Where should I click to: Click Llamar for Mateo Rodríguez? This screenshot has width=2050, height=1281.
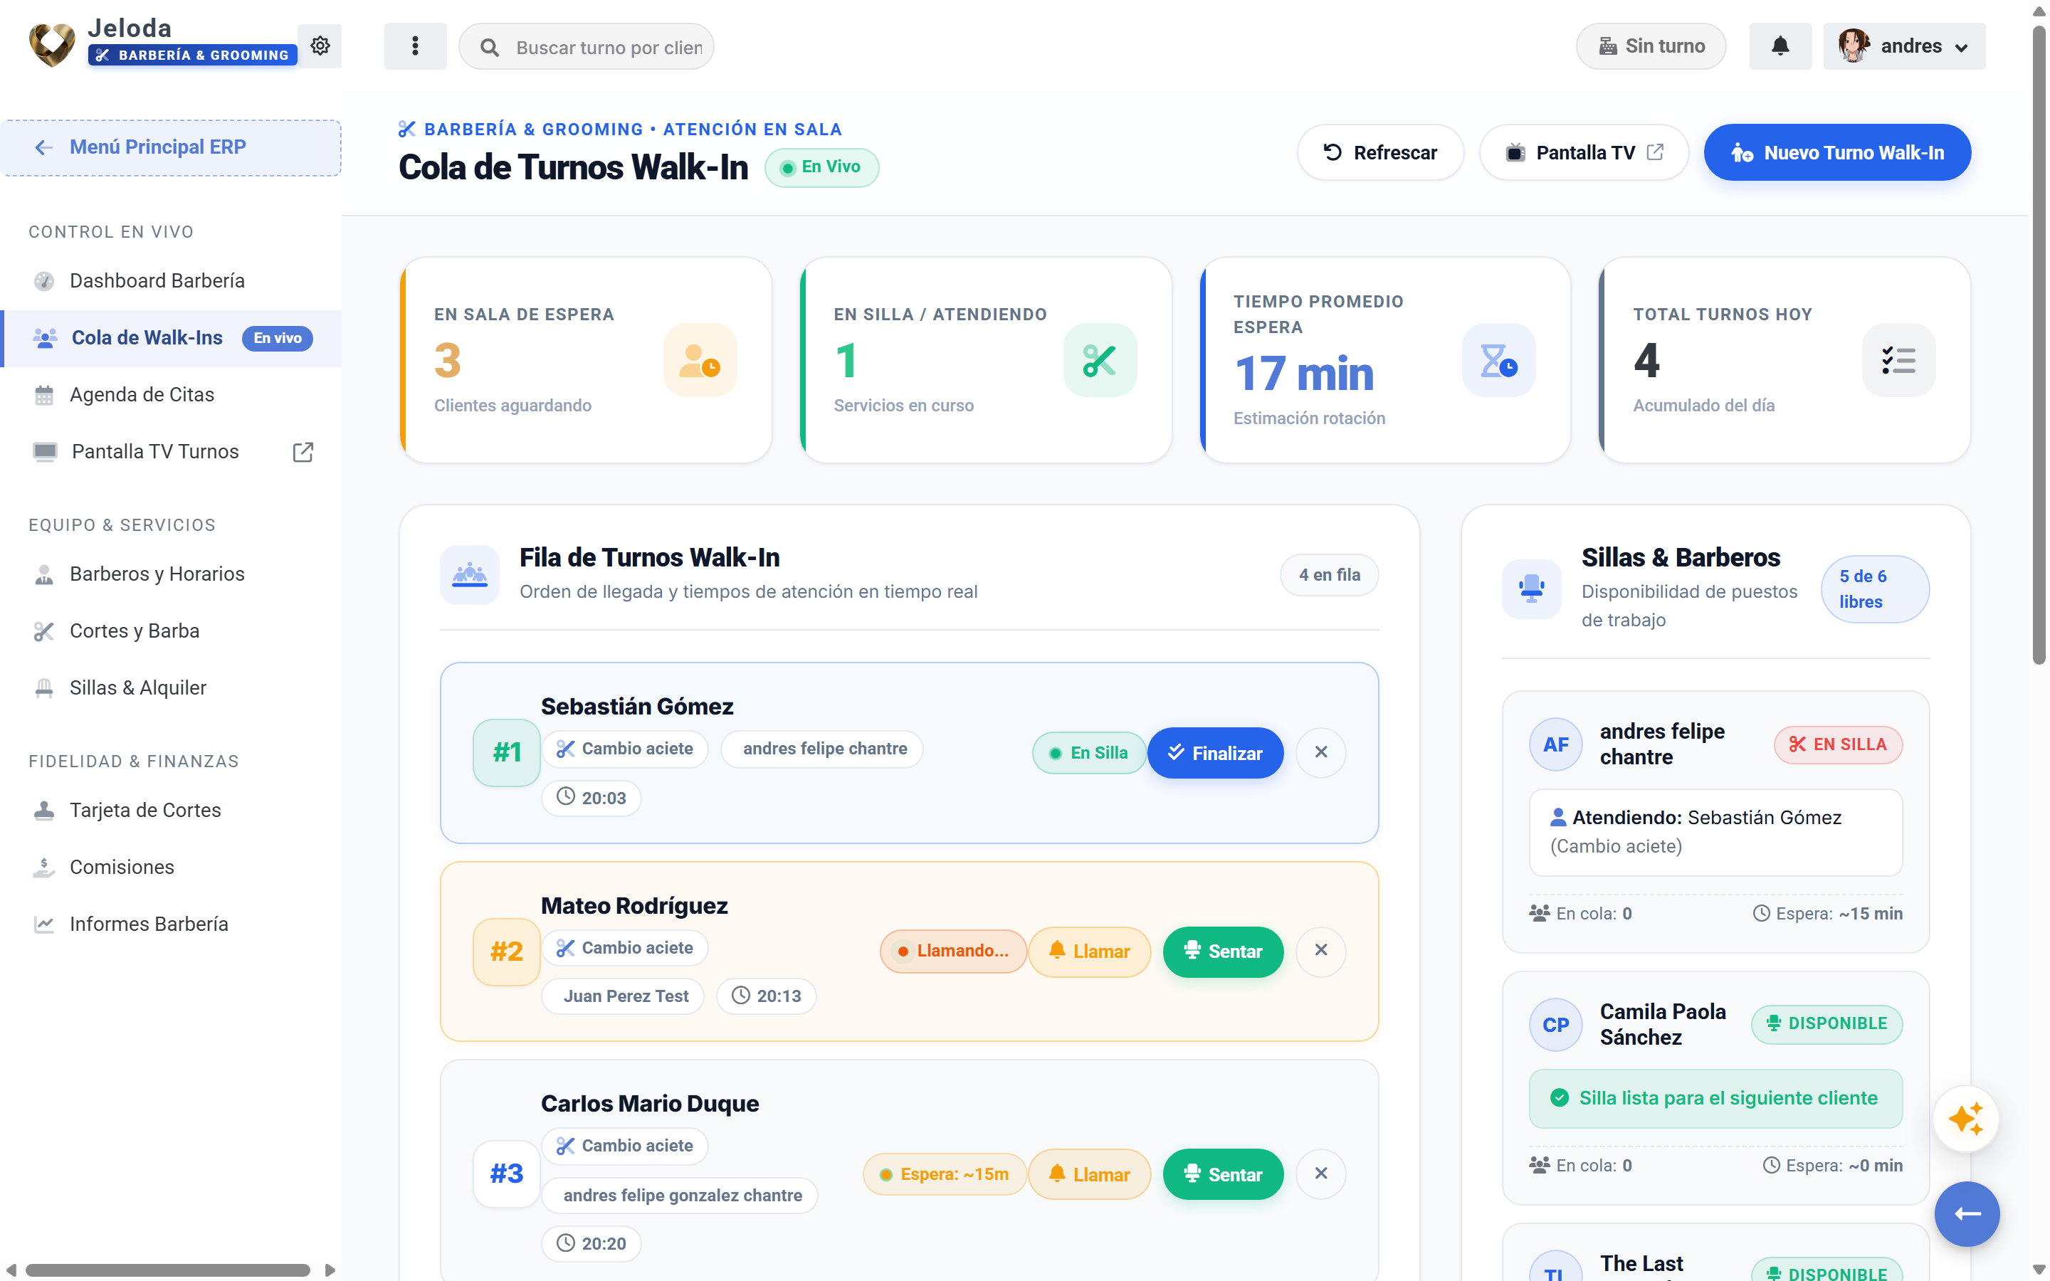coord(1088,951)
